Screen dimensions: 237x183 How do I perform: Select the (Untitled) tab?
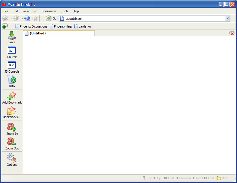59,33
